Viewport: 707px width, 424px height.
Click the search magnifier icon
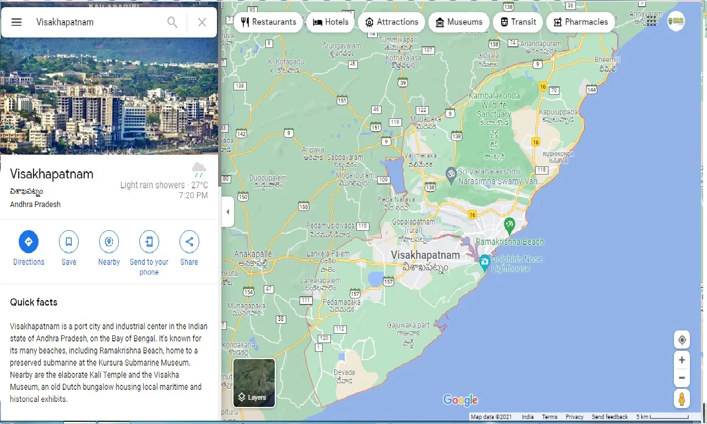click(x=172, y=22)
